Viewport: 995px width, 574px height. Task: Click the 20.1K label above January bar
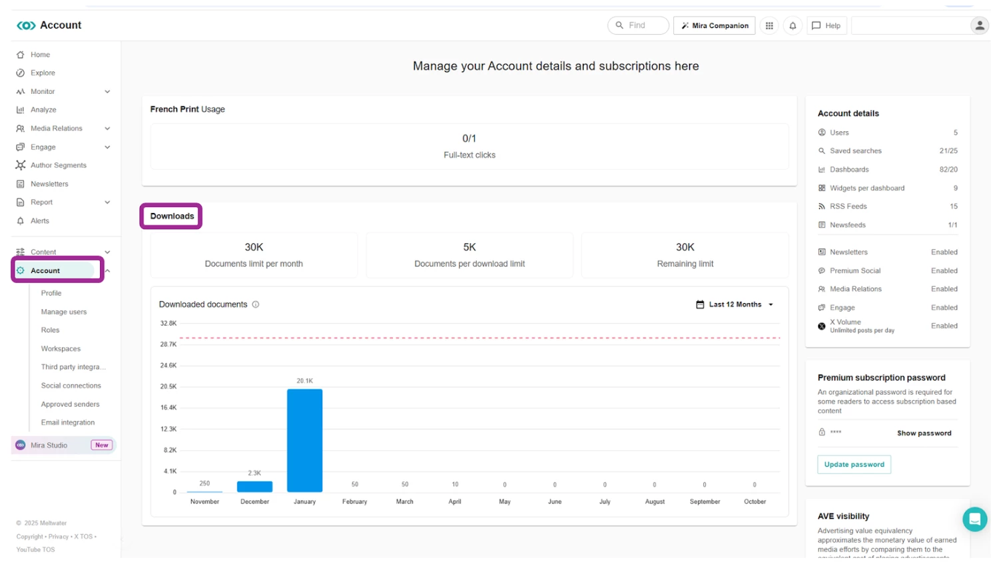(305, 382)
